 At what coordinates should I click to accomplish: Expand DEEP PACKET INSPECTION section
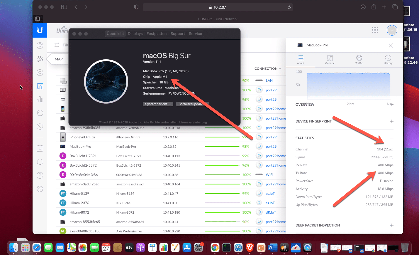tap(392, 225)
